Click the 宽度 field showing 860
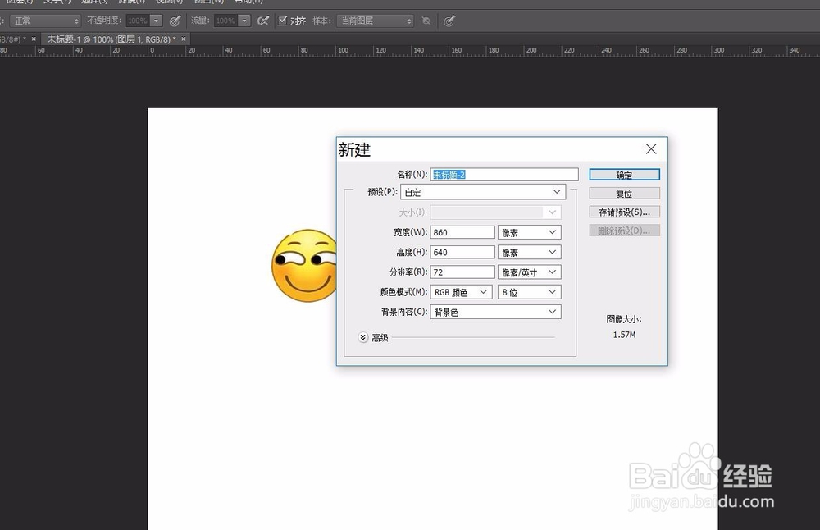 tap(462, 232)
